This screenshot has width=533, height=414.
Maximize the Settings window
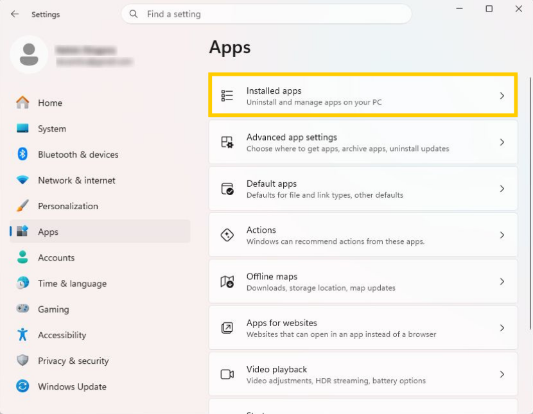[489, 9]
